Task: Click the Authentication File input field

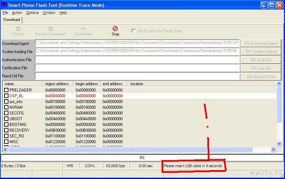Action: (137, 60)
